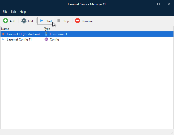Click the blue Start play icon
Screen dimensions: 174x135
click(42, 21)
